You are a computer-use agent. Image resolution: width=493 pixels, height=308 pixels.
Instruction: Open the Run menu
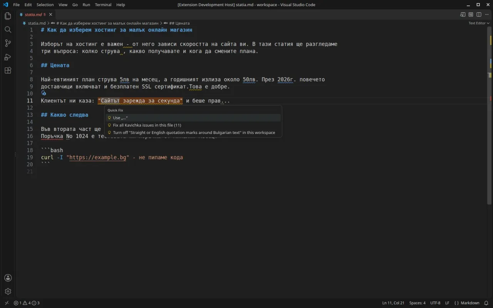point(86,5)
